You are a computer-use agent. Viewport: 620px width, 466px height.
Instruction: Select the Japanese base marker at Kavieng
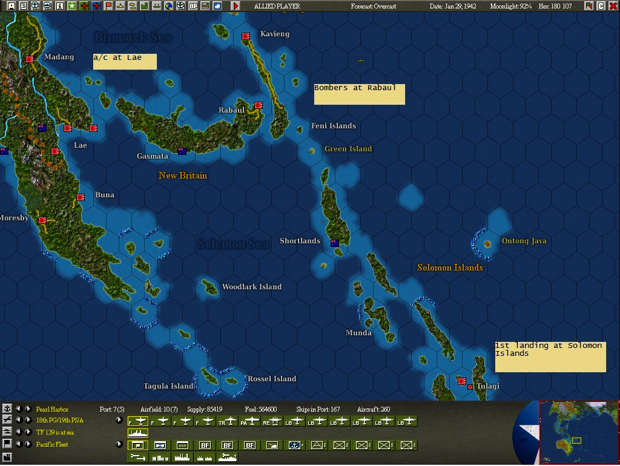pos(246,36)
